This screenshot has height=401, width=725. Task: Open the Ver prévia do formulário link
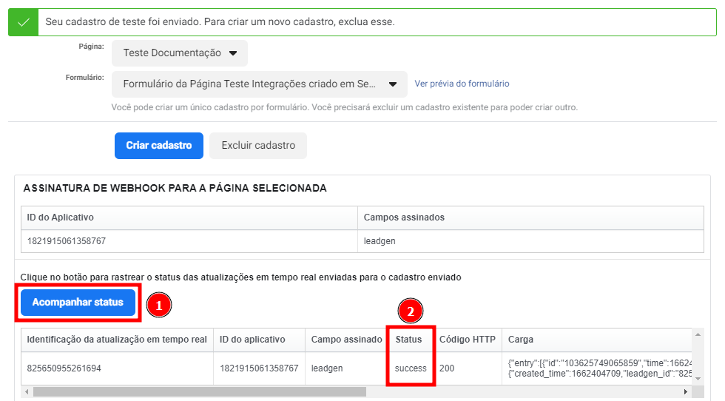pyautogui.click(x=462, y=84)
